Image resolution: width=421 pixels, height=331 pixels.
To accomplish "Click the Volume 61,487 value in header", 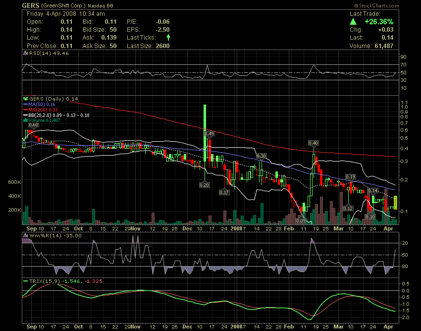I will [384, 46].
